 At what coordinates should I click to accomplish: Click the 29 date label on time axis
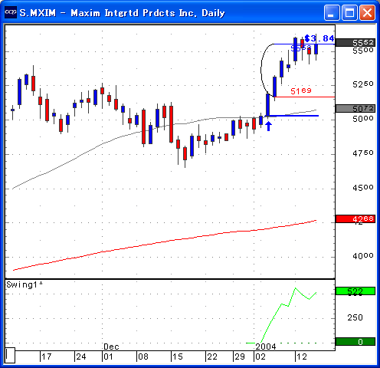click(240, 356)
